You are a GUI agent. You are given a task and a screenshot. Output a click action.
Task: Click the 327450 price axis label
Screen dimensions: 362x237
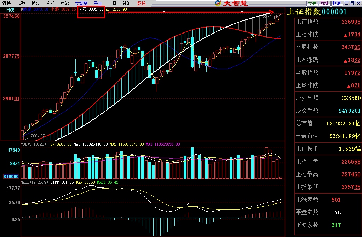click(x=11, y=16)
